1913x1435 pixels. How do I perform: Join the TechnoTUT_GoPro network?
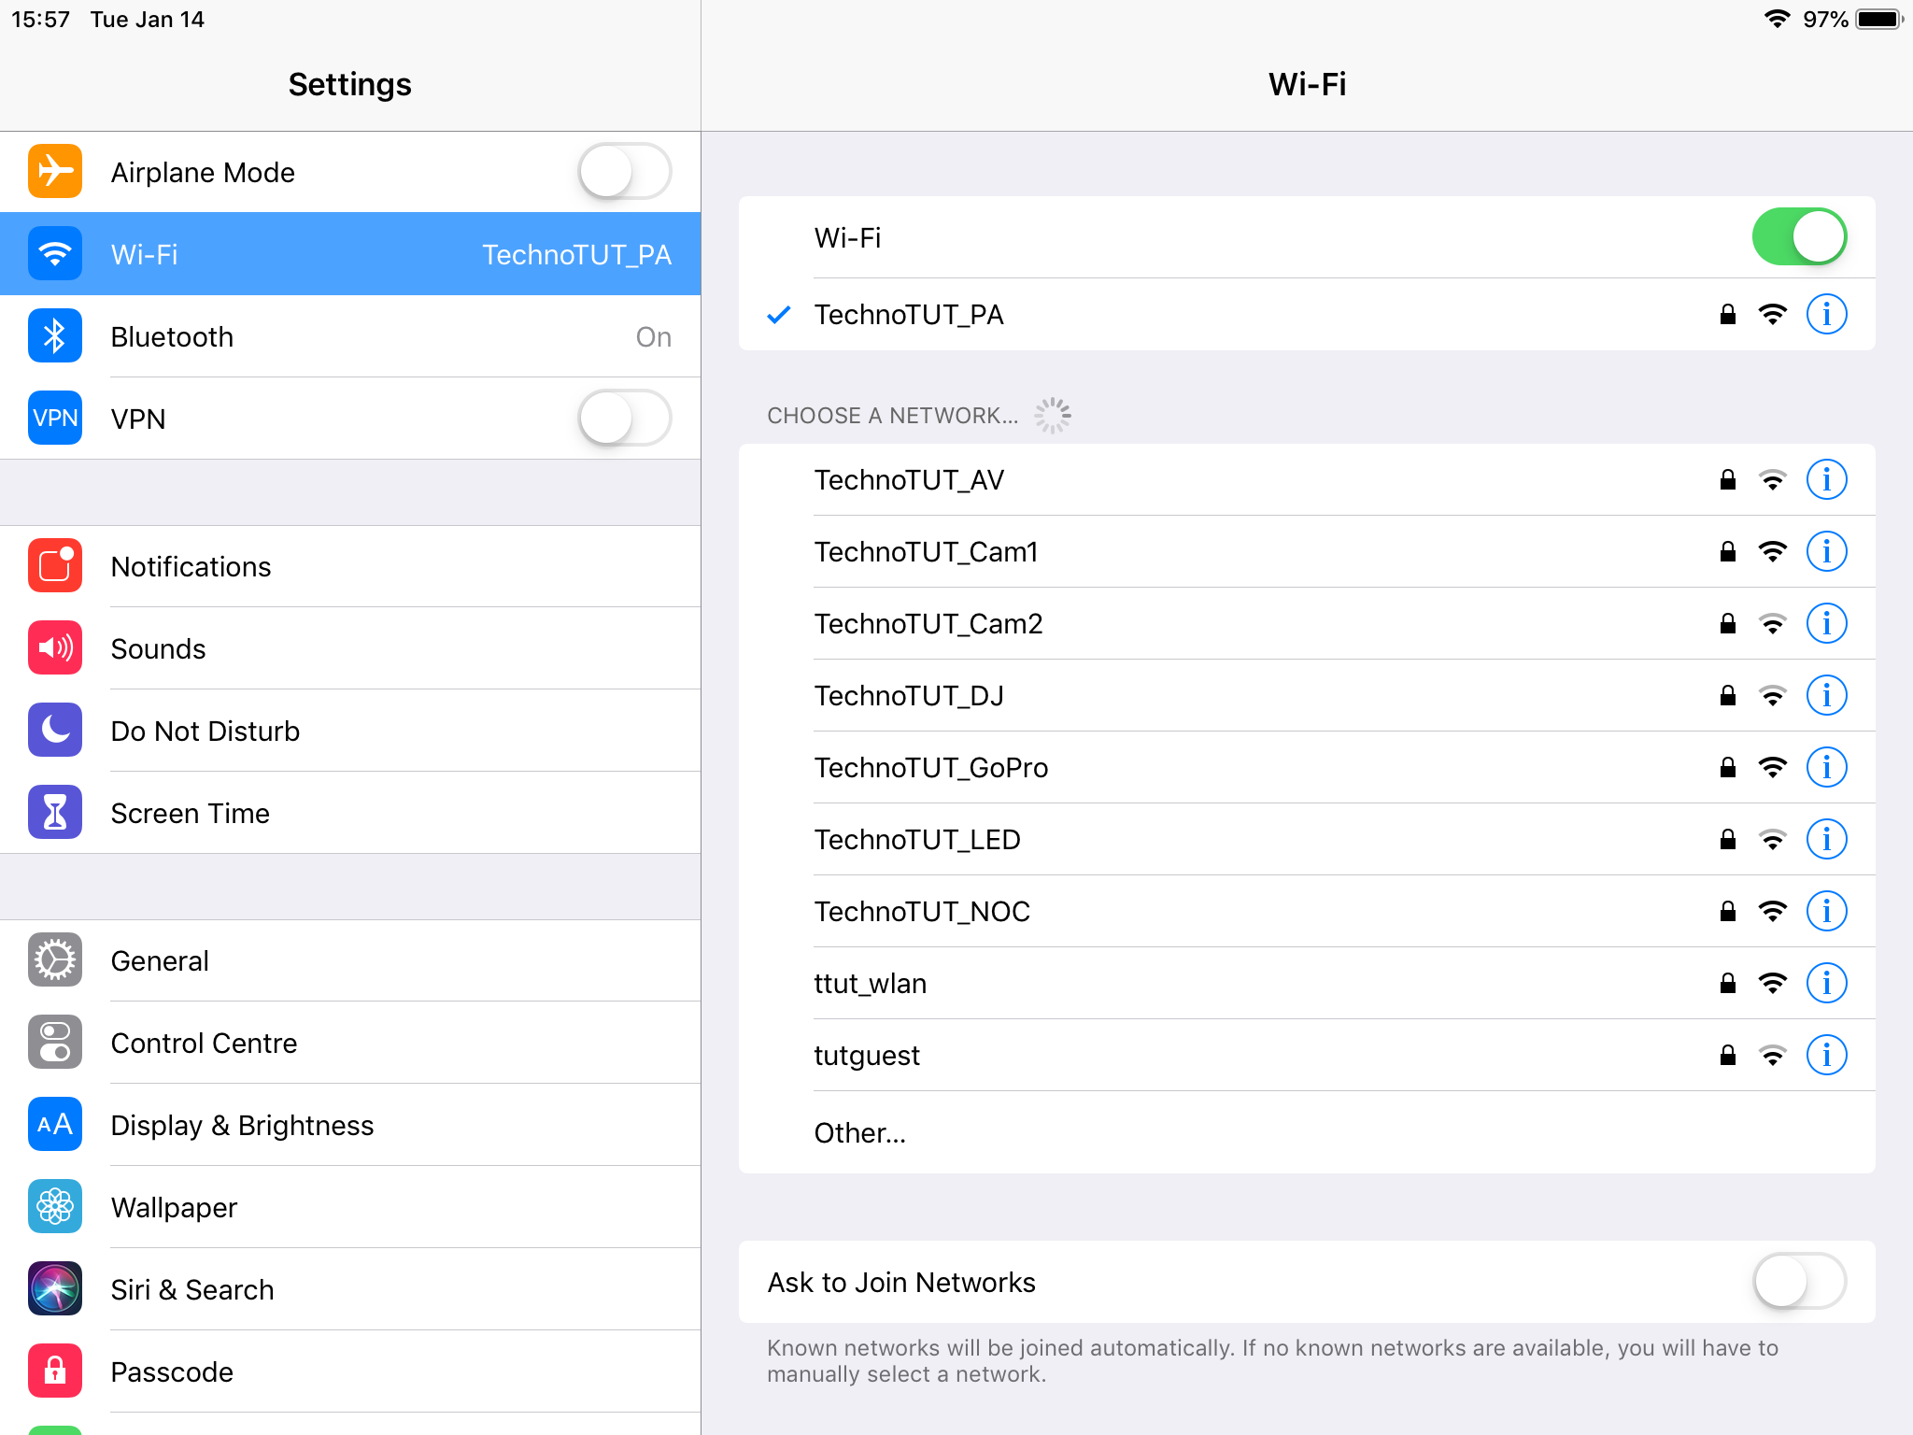1307,768
